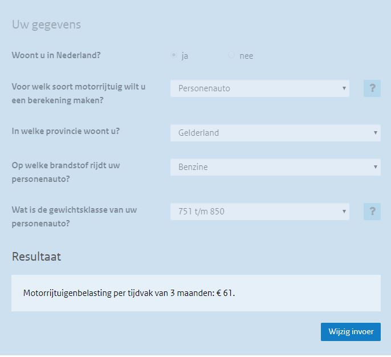Select the 'nee' radio button

(x=231, y=55)
